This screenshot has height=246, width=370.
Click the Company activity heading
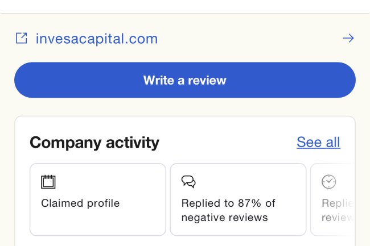click(x=94, y=142)
